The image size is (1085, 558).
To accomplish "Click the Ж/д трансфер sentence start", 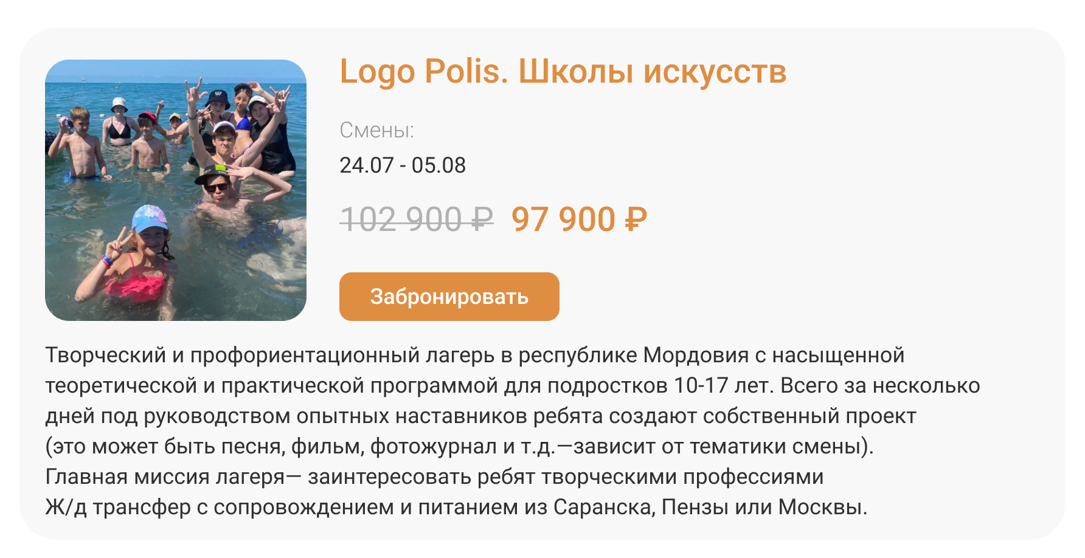I will (x=118, y=507).
